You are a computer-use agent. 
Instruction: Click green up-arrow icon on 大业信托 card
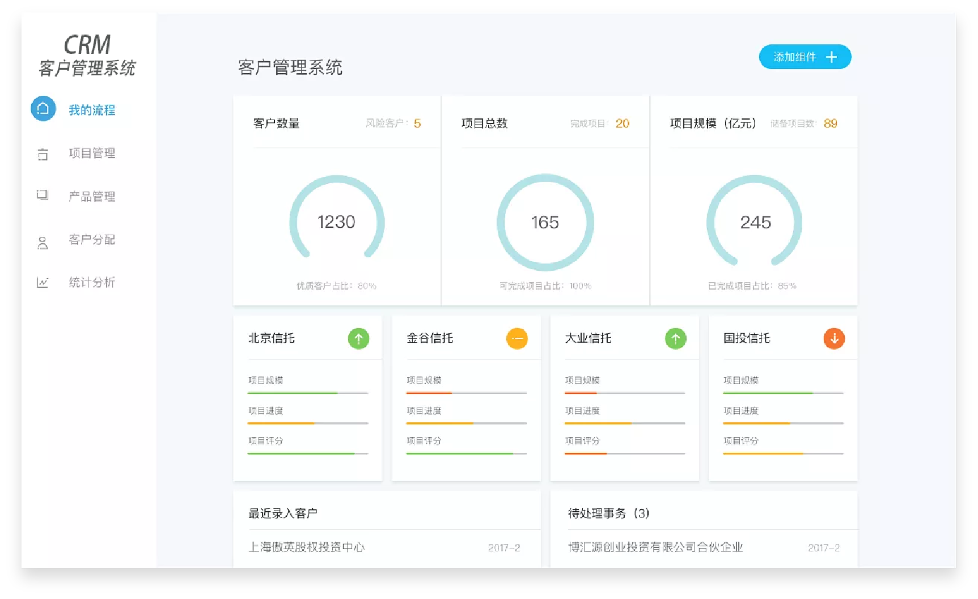click(675, 339)
